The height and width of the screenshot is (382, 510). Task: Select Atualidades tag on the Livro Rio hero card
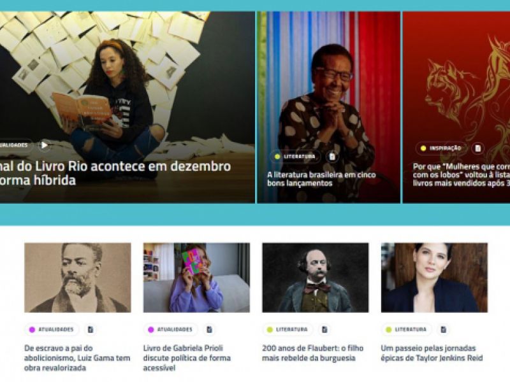pos(15,145)
